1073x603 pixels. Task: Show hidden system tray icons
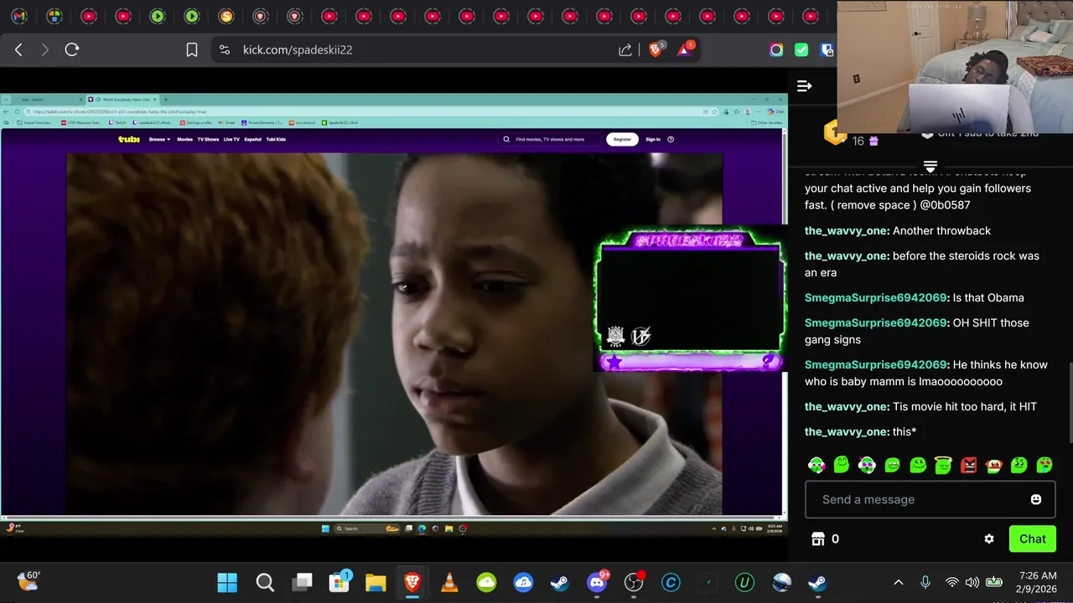(899, 582)
